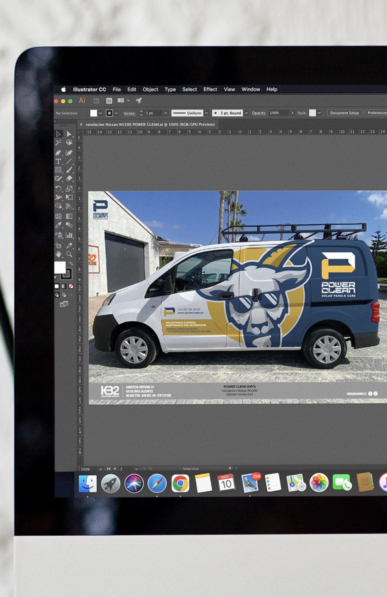Screen dimensions: 387x597
Task: Select the Zoom magnifier tool
Action: (69, 254)
